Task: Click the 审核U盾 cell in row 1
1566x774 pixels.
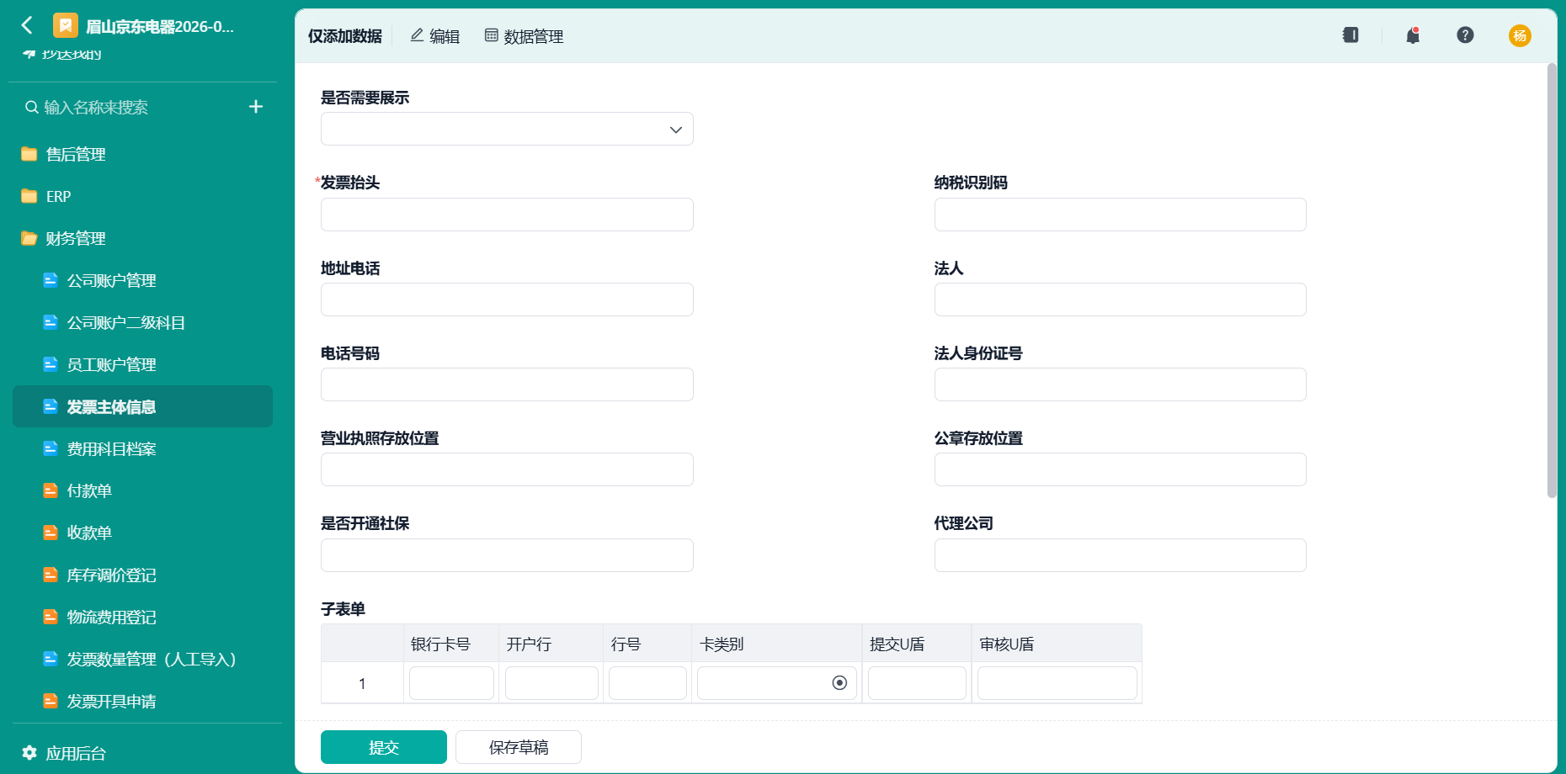Action: click(1057, 683)
